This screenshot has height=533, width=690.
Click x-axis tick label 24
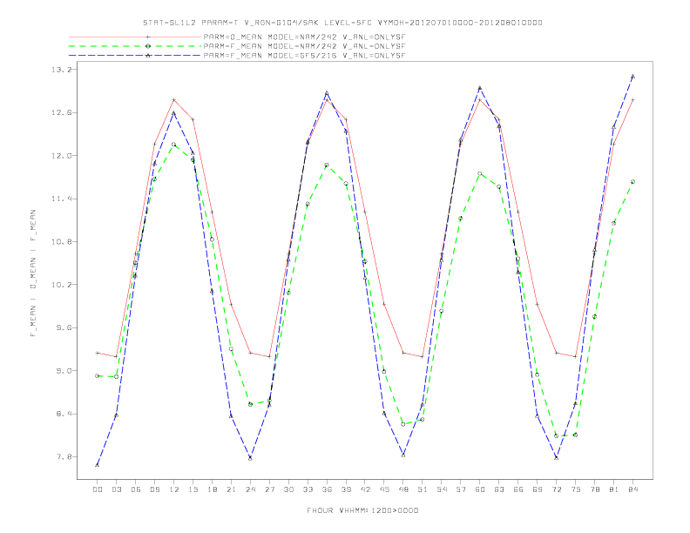(x=250, y=489)
